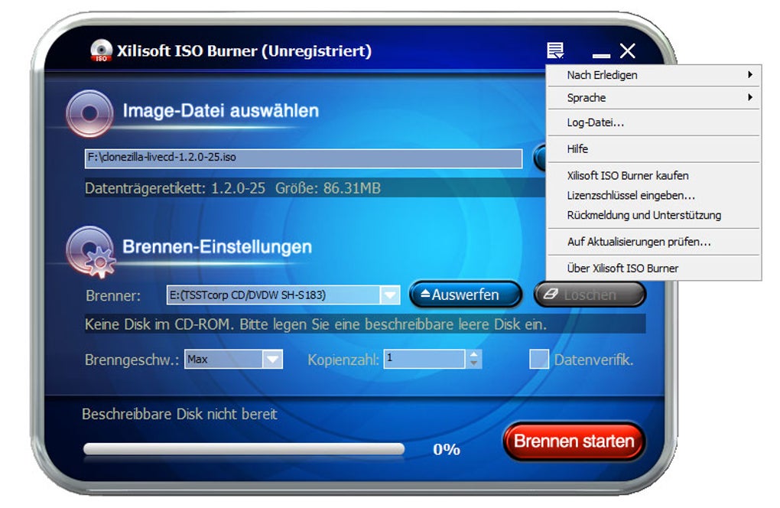Open the Brenner device dropdown
This screenshot has height=508, width=780.
point(388,294)
